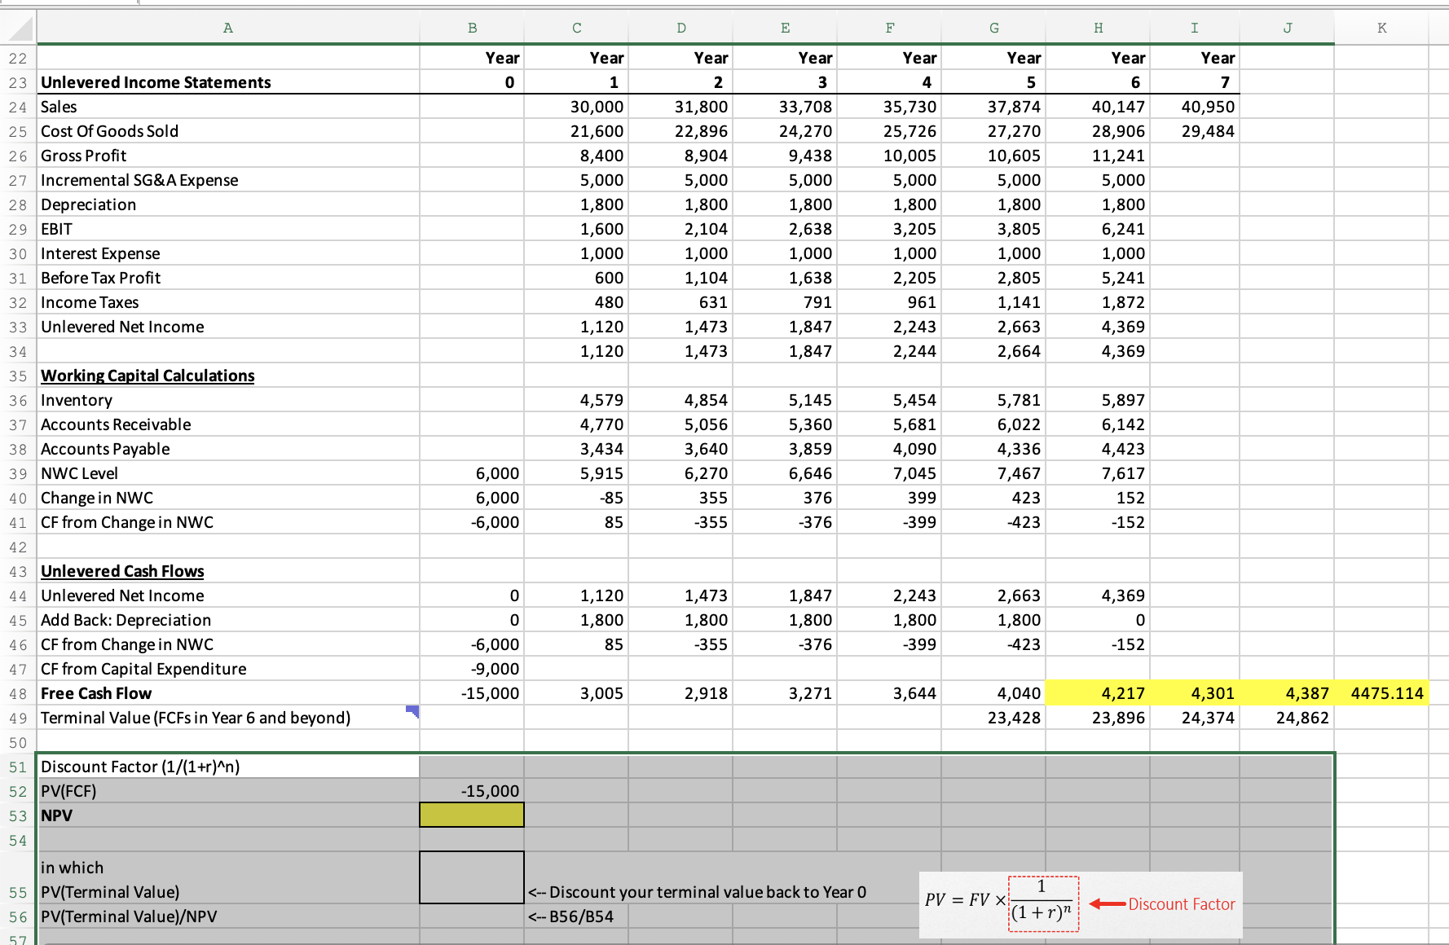
Task: Select the highlighted 4,217 Free Cash Flow cell
Action: click(x=1098, y=692)
